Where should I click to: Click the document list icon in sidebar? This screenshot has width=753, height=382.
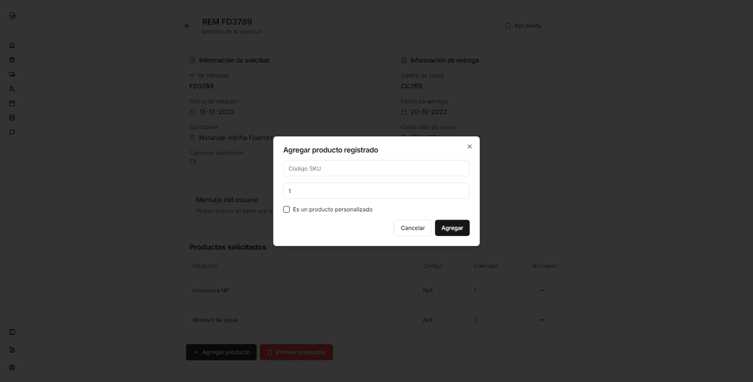click(12, 117)
